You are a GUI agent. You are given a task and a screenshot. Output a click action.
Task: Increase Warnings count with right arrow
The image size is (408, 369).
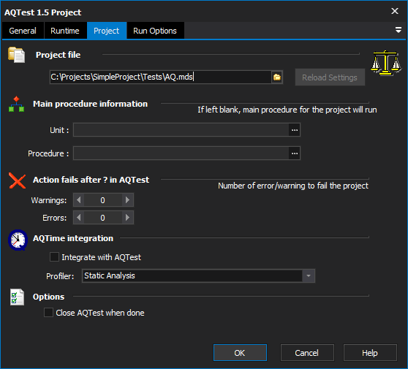[127, 200]
